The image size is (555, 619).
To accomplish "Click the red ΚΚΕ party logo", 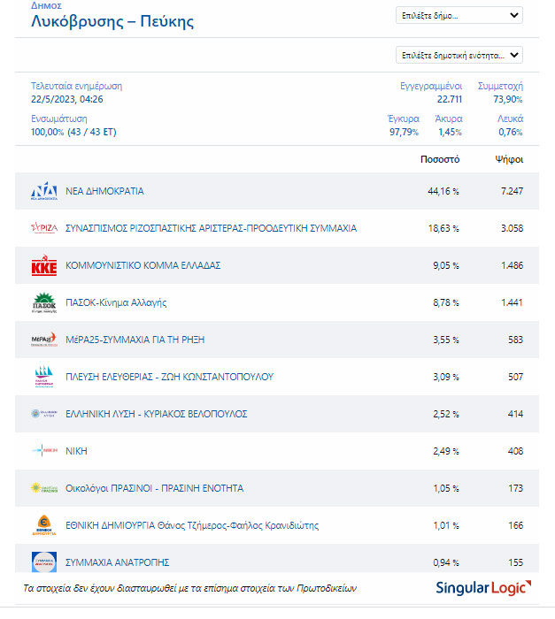I will click(44, 265).
